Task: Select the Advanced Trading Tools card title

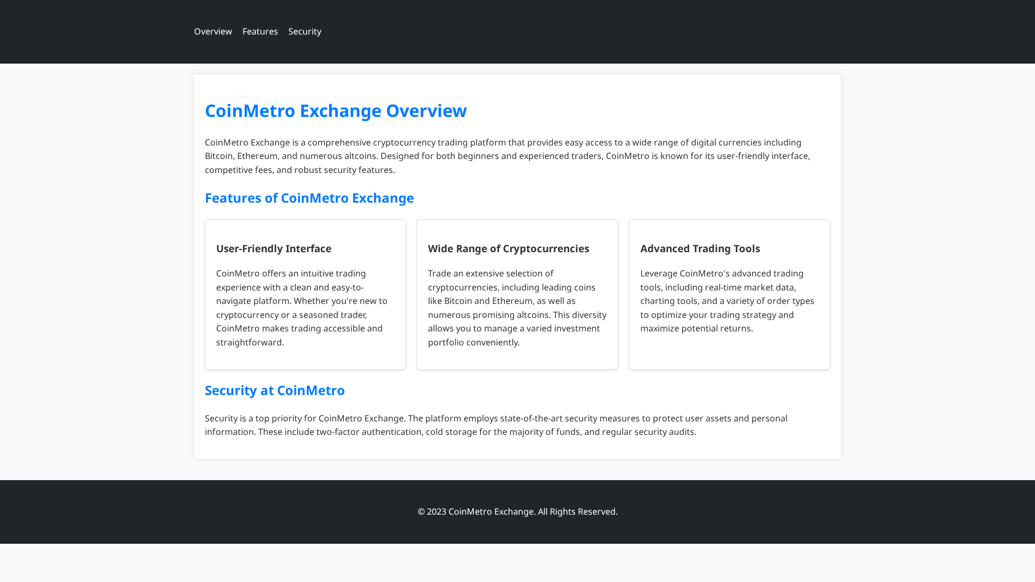Action: tap(700, 248)
